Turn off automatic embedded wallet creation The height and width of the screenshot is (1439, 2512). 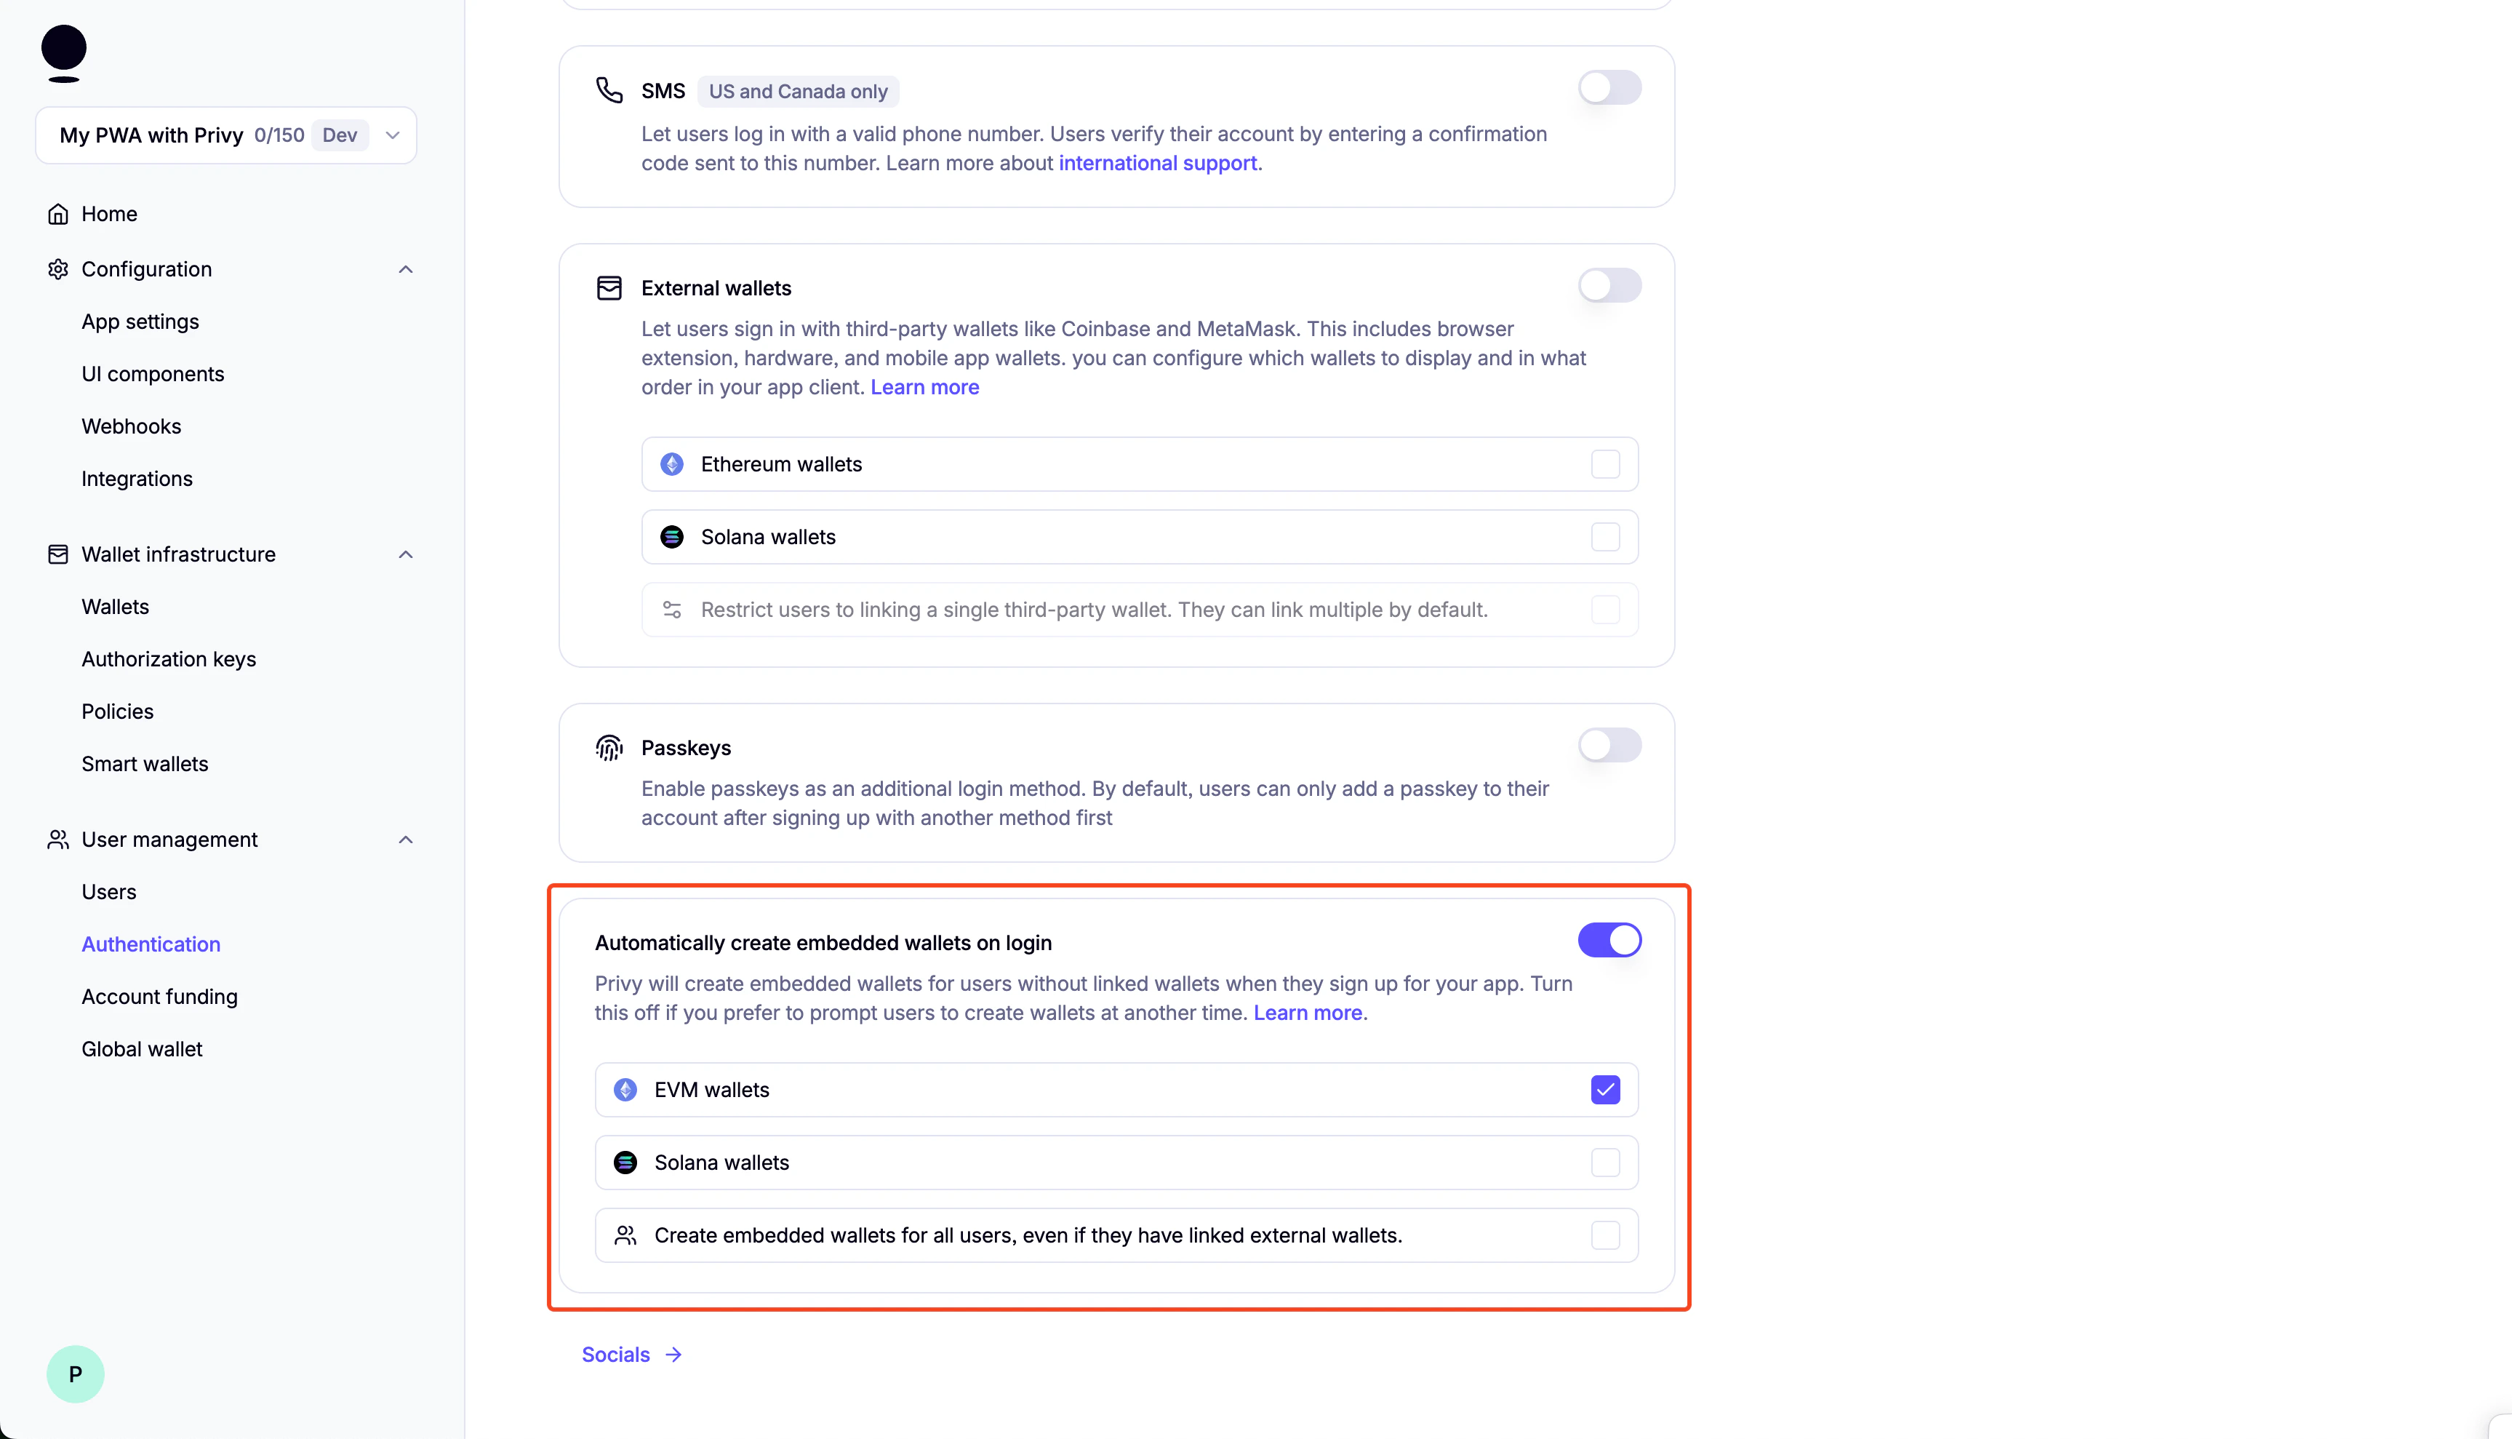(1609, 940)
